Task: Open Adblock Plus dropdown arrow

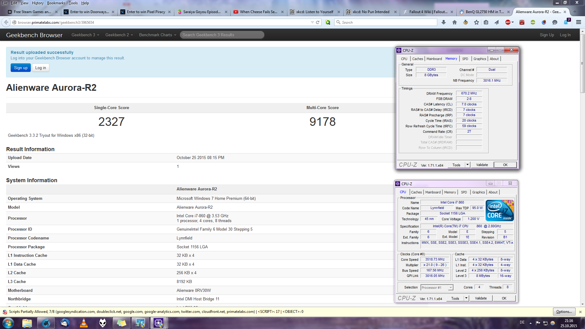Action: click(513, 22)
